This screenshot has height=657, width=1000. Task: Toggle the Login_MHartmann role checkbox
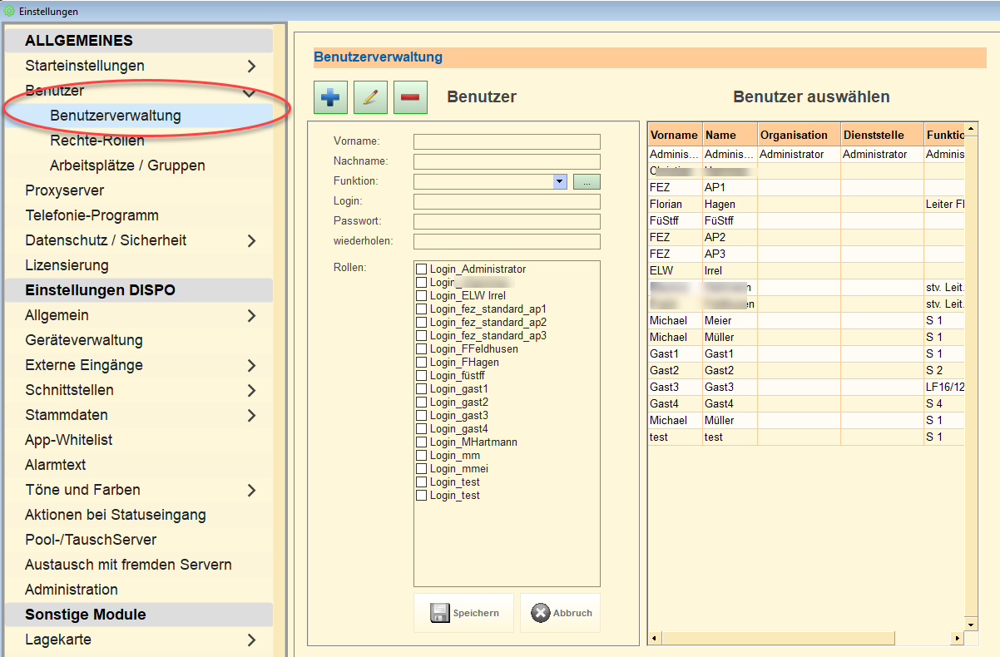pyautogui.click(x=422, y=442)
